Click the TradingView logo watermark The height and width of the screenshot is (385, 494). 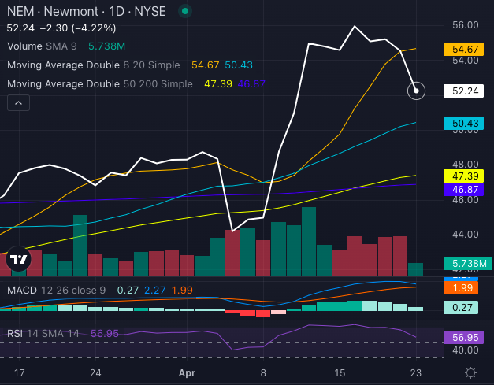coord(20,259)
